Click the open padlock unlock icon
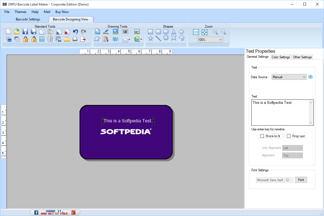The height and width of the screenshot is (216, 324). [34, 39]
